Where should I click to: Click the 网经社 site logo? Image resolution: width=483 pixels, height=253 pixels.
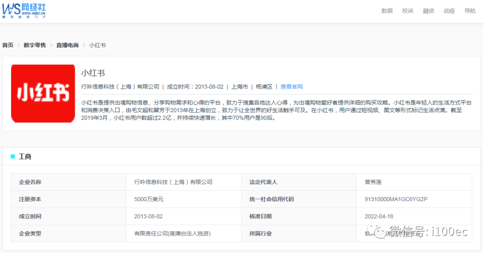click(x=24, y=10)
